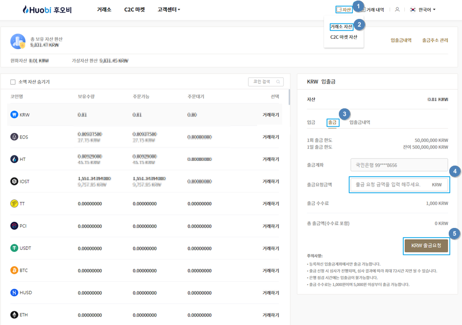Open the 한국어 language dropdown
This screenshot has height=325, width=462.
coord(427,10)
